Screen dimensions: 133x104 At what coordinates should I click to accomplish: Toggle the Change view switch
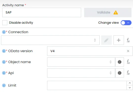click(x=126, y=23)
